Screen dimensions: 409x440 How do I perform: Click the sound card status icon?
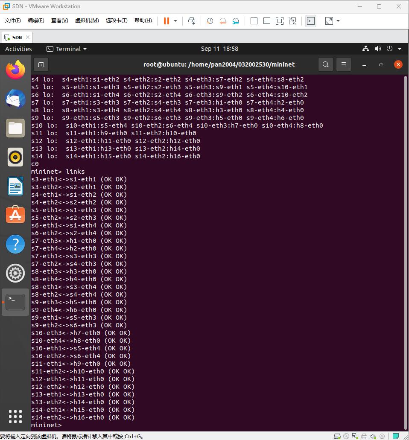[373, 436]
